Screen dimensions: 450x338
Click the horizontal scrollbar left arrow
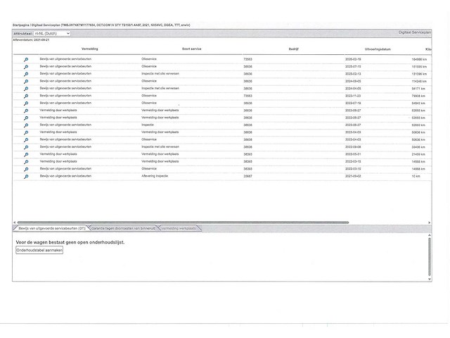pyautogui.click(x=15, y=223)
